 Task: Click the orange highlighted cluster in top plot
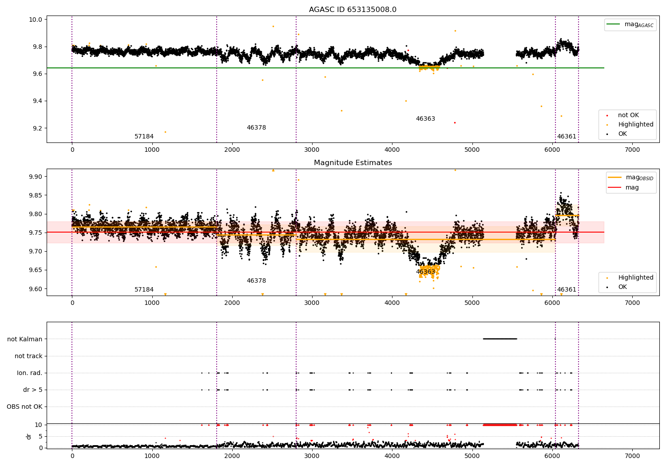[429, 67]
